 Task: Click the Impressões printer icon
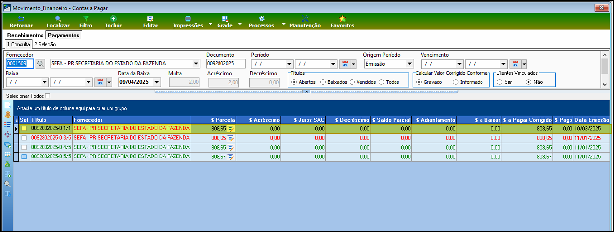pyautogui.click(x=188, y=18)
